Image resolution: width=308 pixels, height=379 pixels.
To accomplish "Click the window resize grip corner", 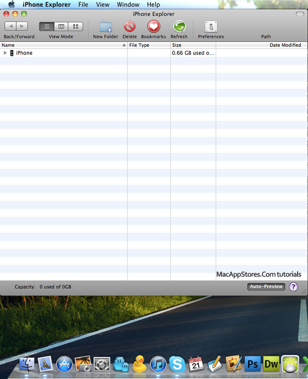I will [x=304, y=292].
